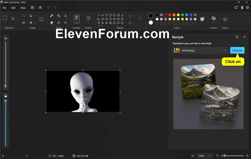Activate the Color picker eyedropper tool
The width and height of the screenshot is (251, 159).
[x=58, y=23]
